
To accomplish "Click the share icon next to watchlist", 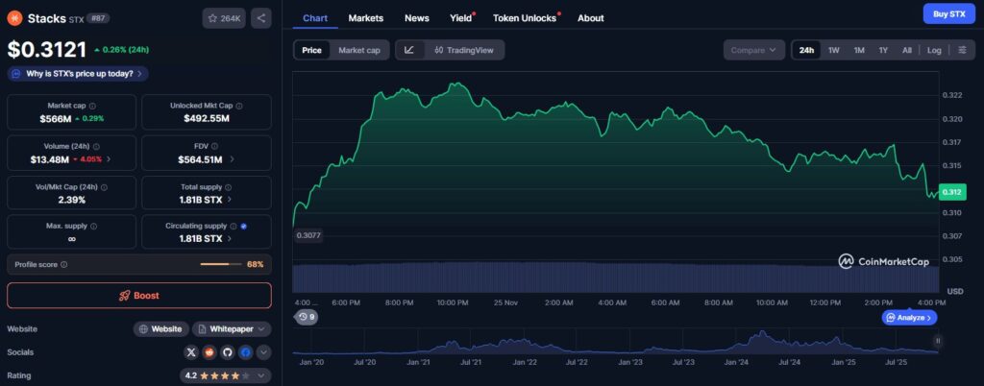I will coord(261,18).
